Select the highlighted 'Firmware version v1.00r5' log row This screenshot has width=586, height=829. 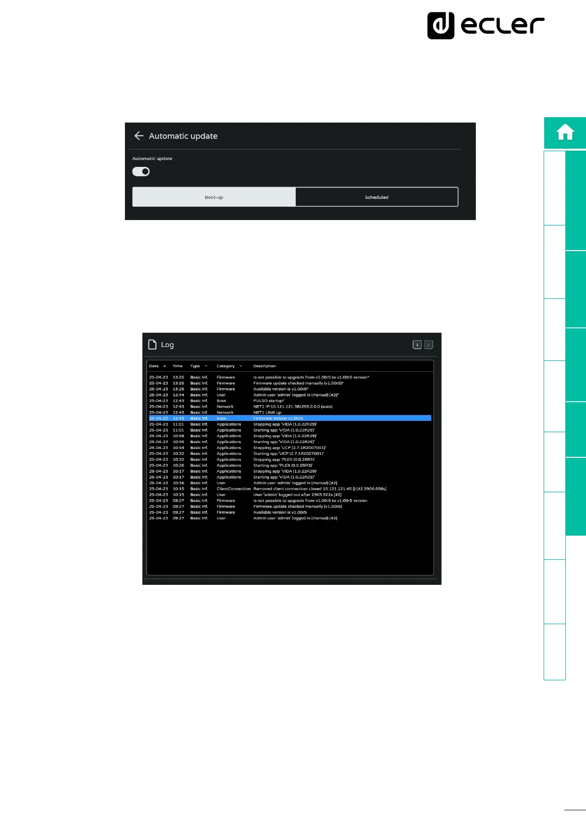point(290,418)
